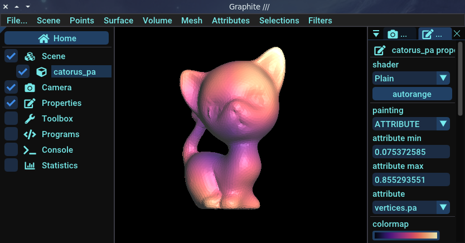Click the Camera icon in the sidebar
The image size is (465, 243).
point(30,88)
